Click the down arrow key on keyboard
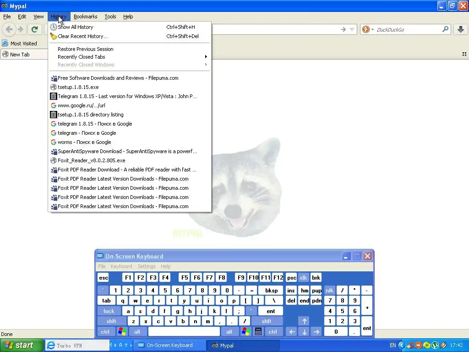The image size is (469, 352). (x=305, y=332)
